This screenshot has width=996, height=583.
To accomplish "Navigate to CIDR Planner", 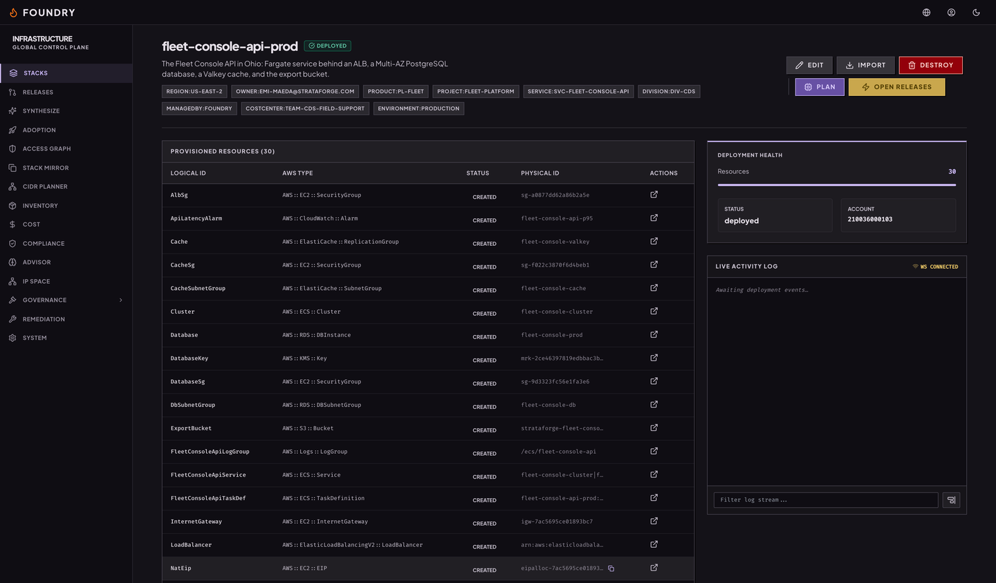I will tap(66, 187).
